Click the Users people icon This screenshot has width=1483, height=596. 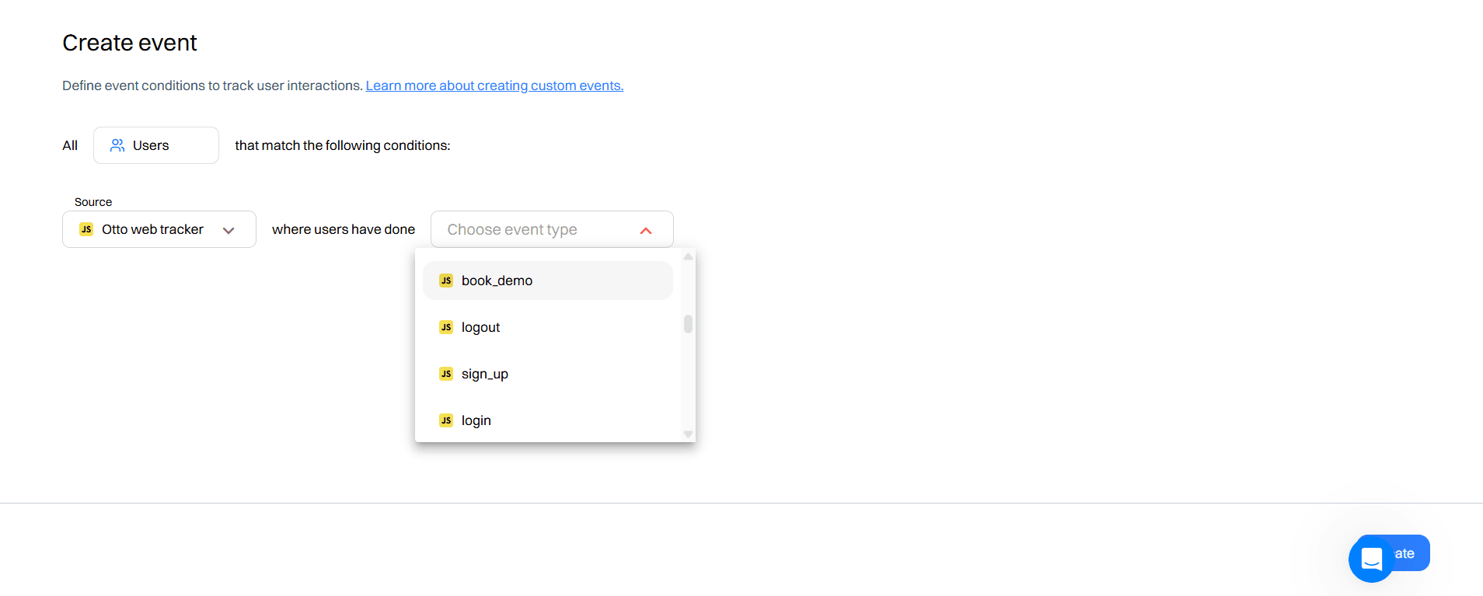pos(117,145)
